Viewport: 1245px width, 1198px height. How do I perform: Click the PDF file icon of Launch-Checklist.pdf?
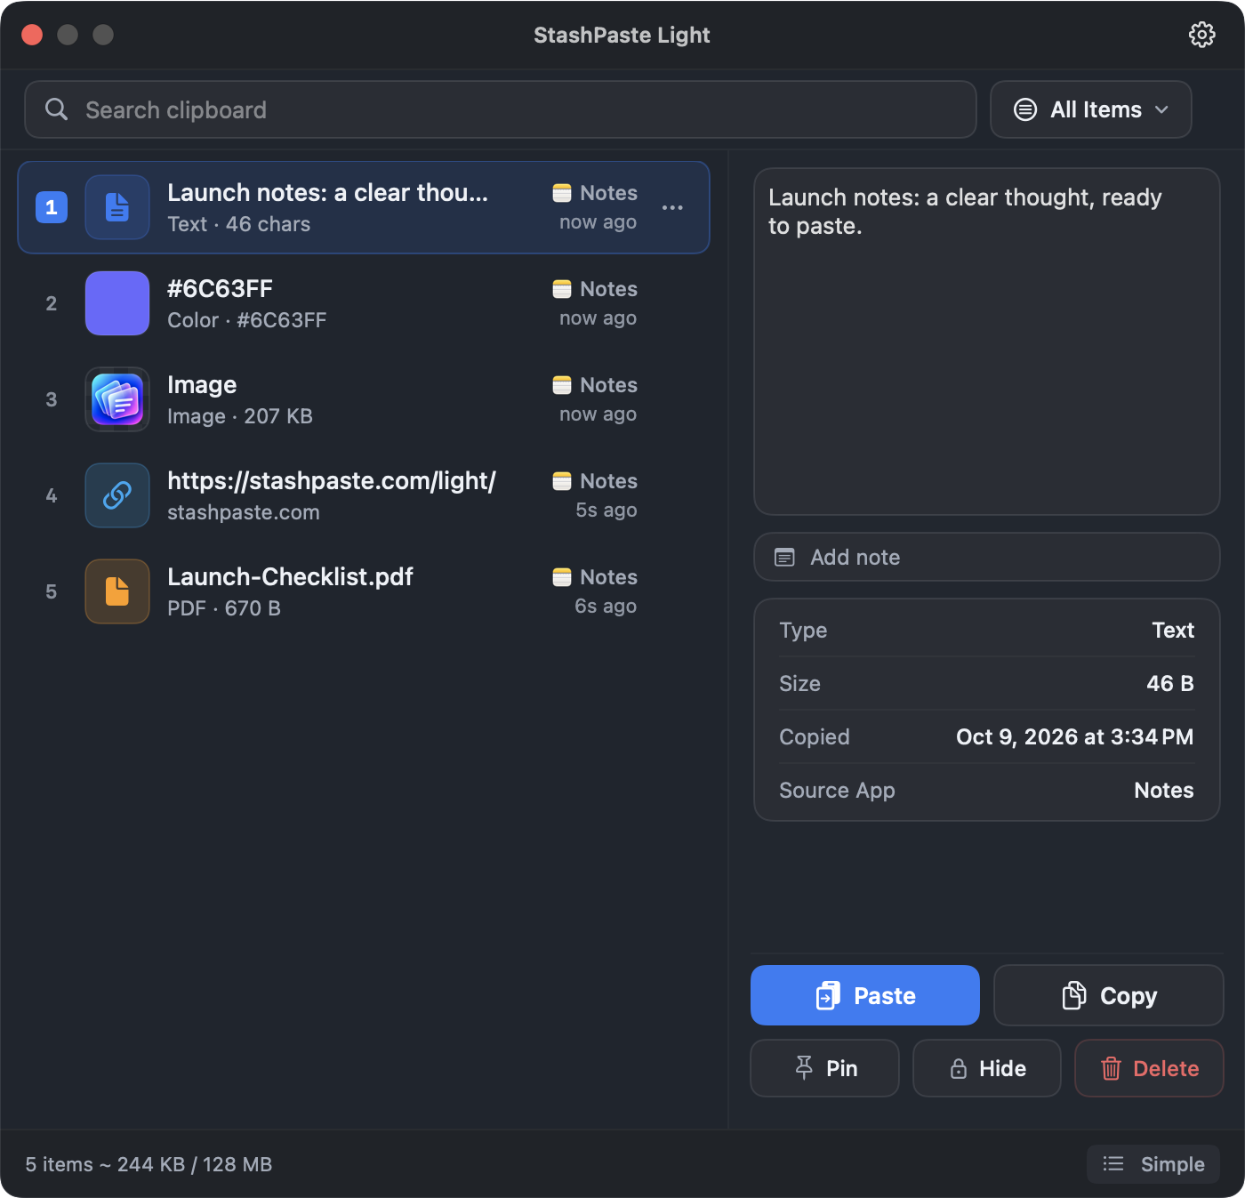(117, 591)
